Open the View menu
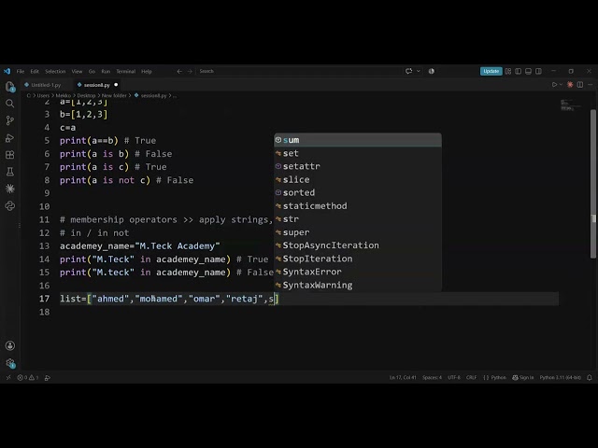 77,71
